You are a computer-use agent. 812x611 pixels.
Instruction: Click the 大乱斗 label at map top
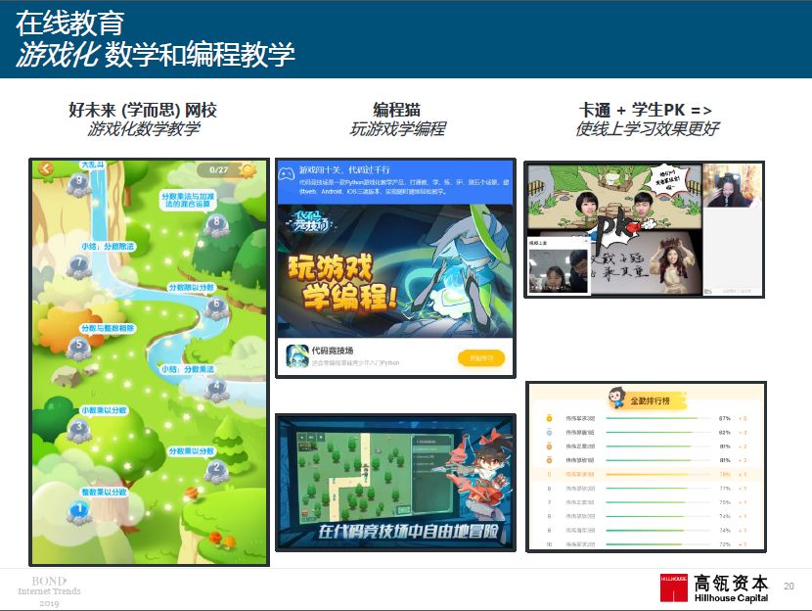click(x=92, y=164)
